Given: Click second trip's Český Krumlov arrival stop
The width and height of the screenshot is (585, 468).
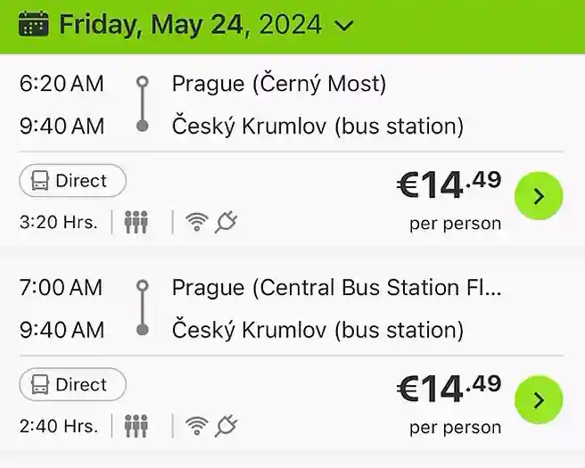Looking at the screenshot, I should point(317,331).
